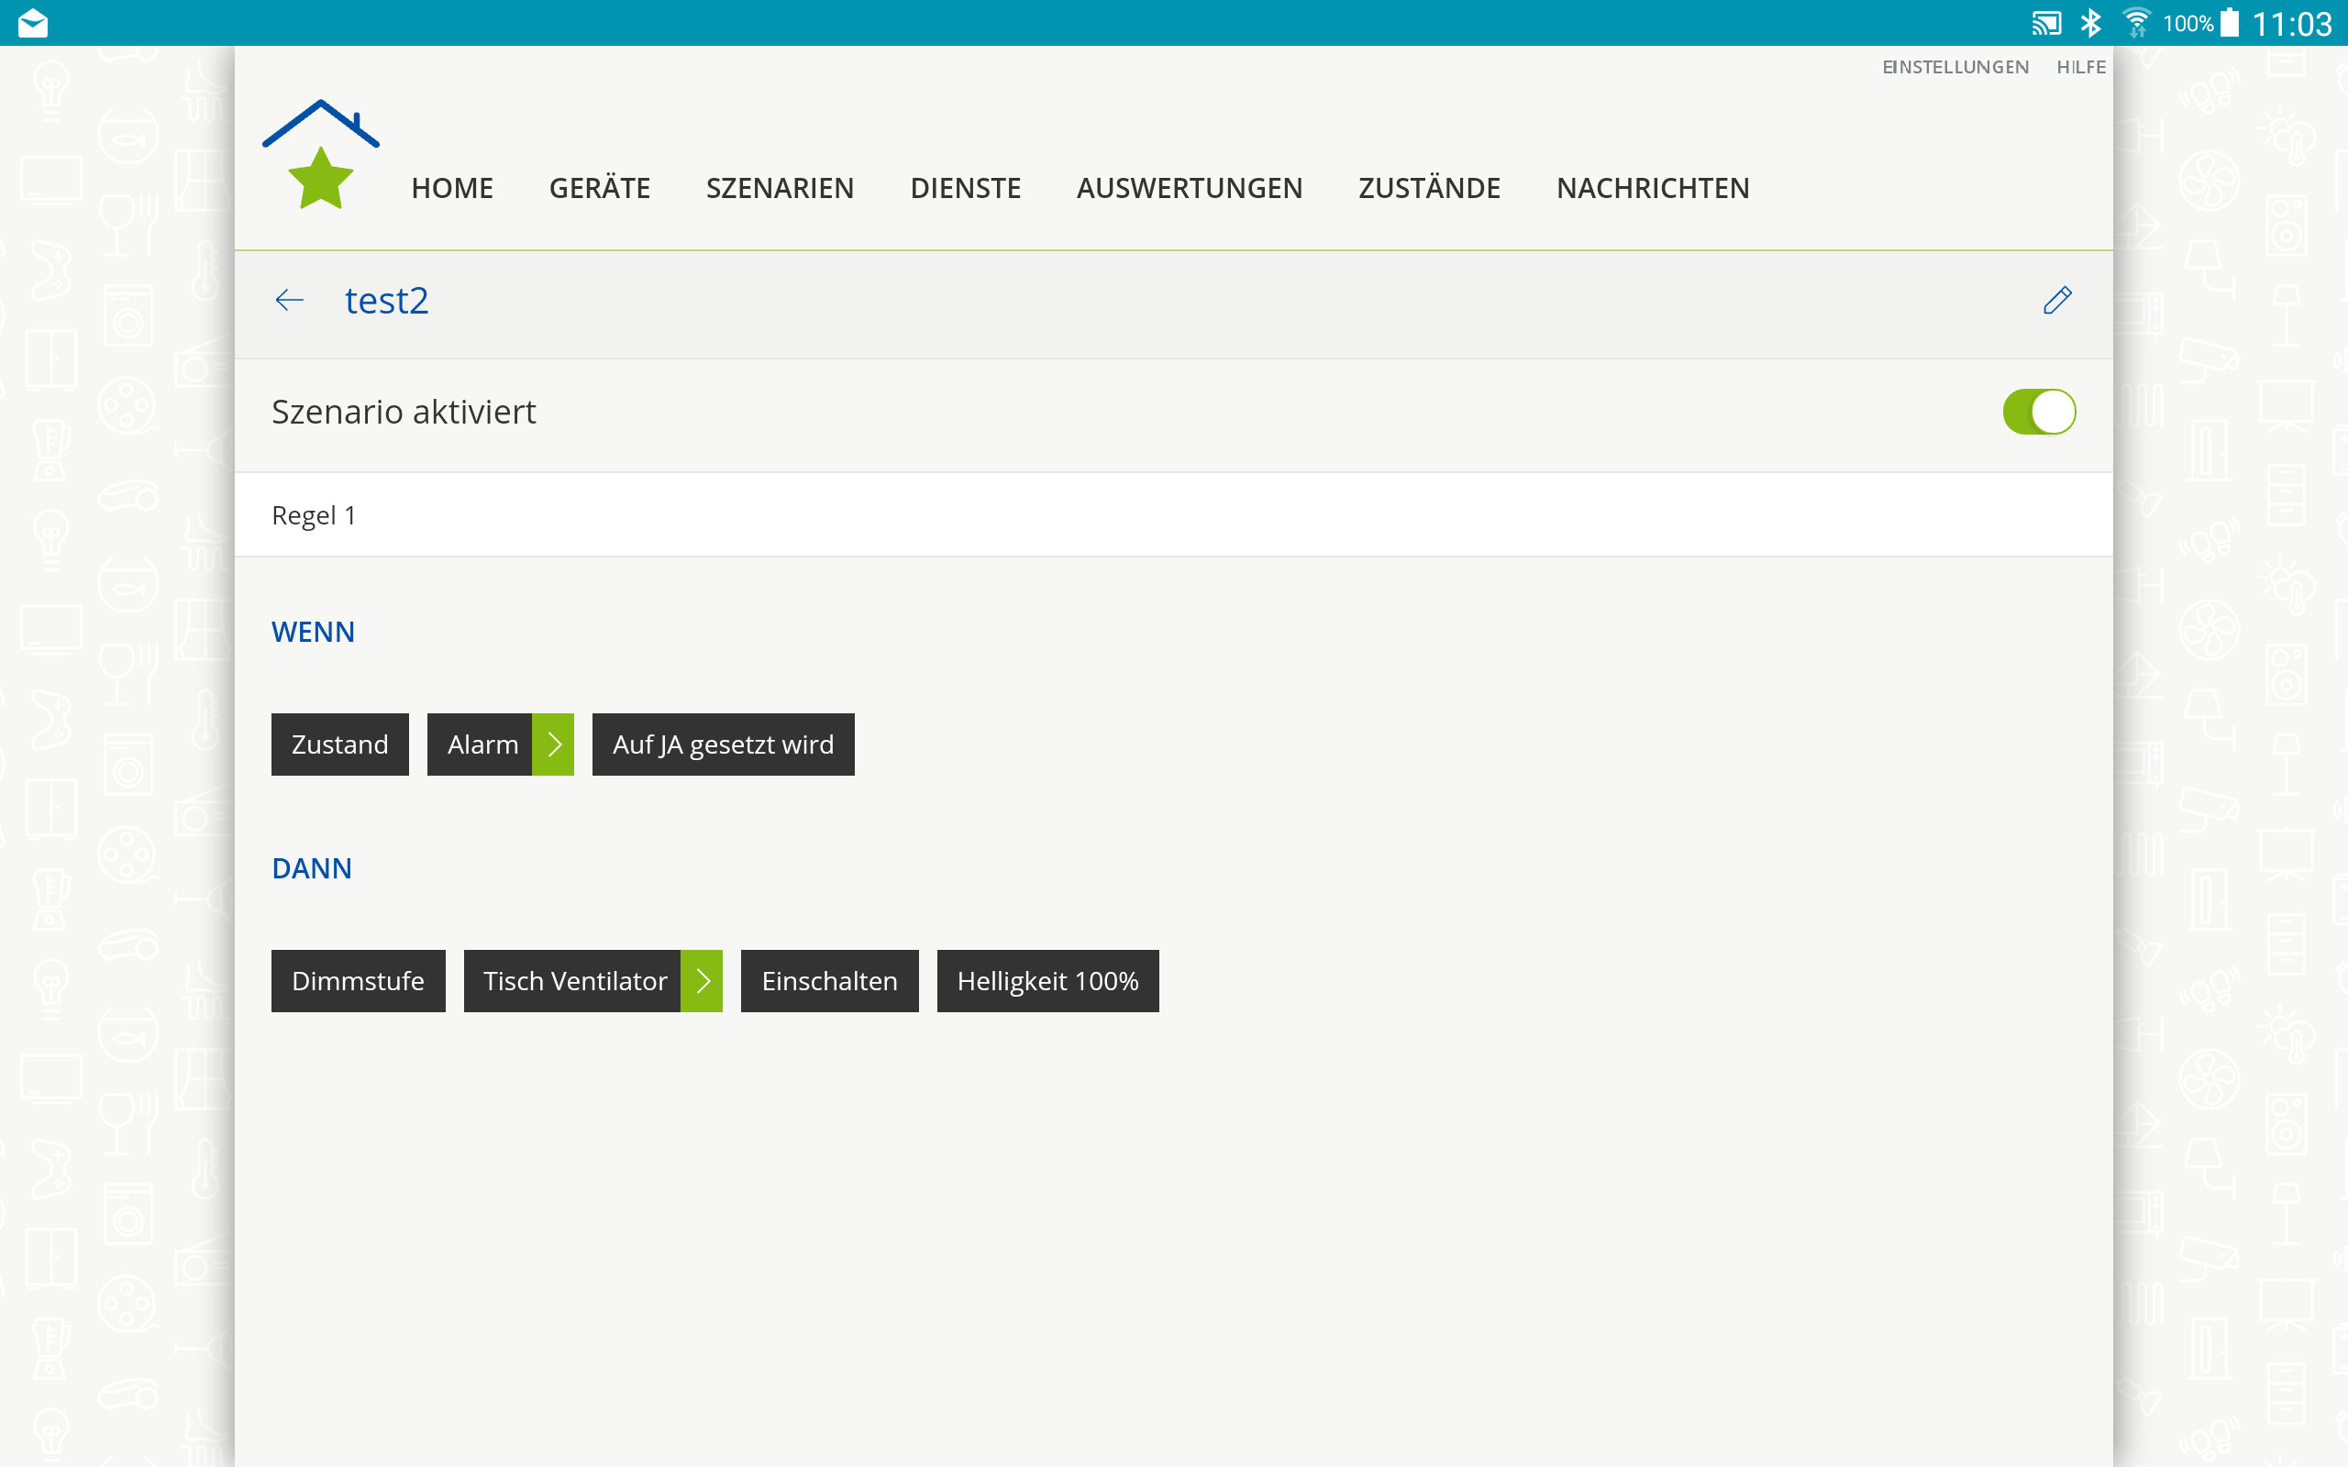Tap the cast screen icon in status bar
The height and width of the screenshot is (1467, 2348).
pyautogui.click(x=2045, y=23)
